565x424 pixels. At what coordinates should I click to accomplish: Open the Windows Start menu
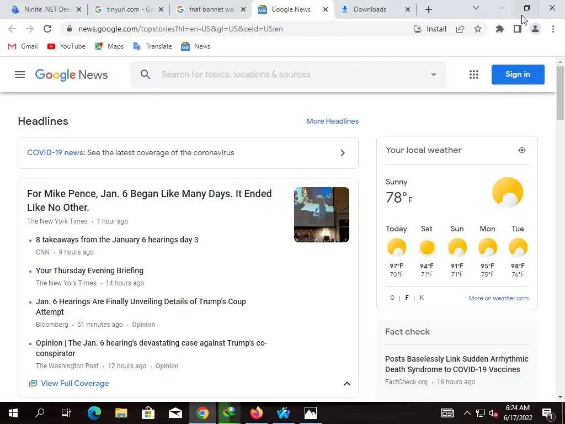point(13,413)
